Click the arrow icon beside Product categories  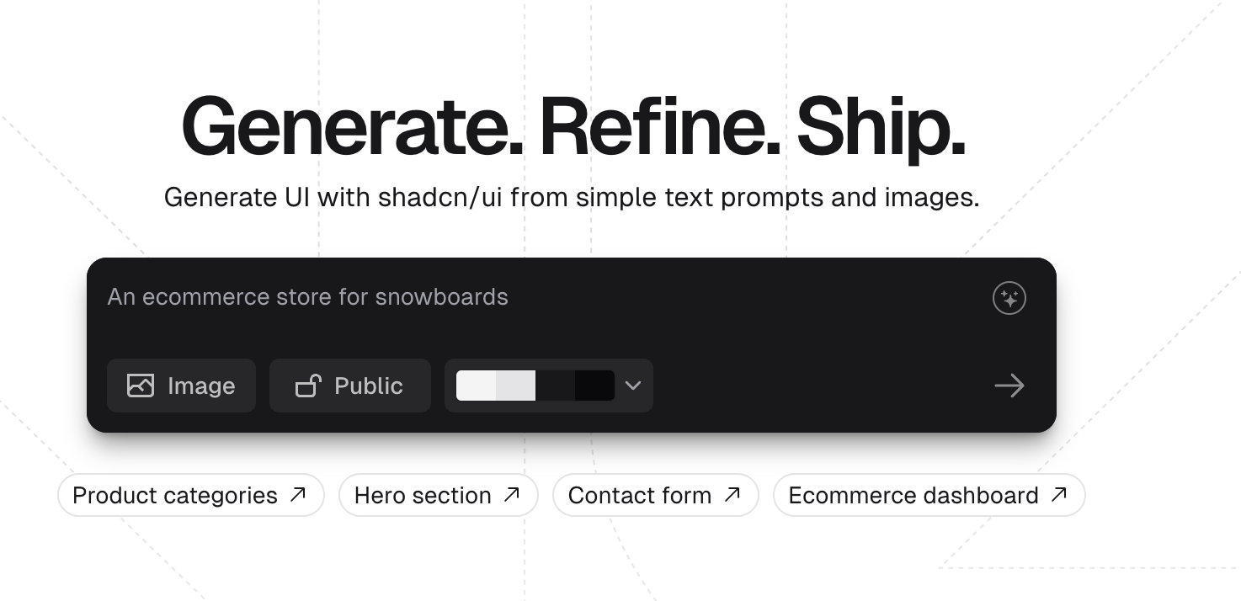298,495
